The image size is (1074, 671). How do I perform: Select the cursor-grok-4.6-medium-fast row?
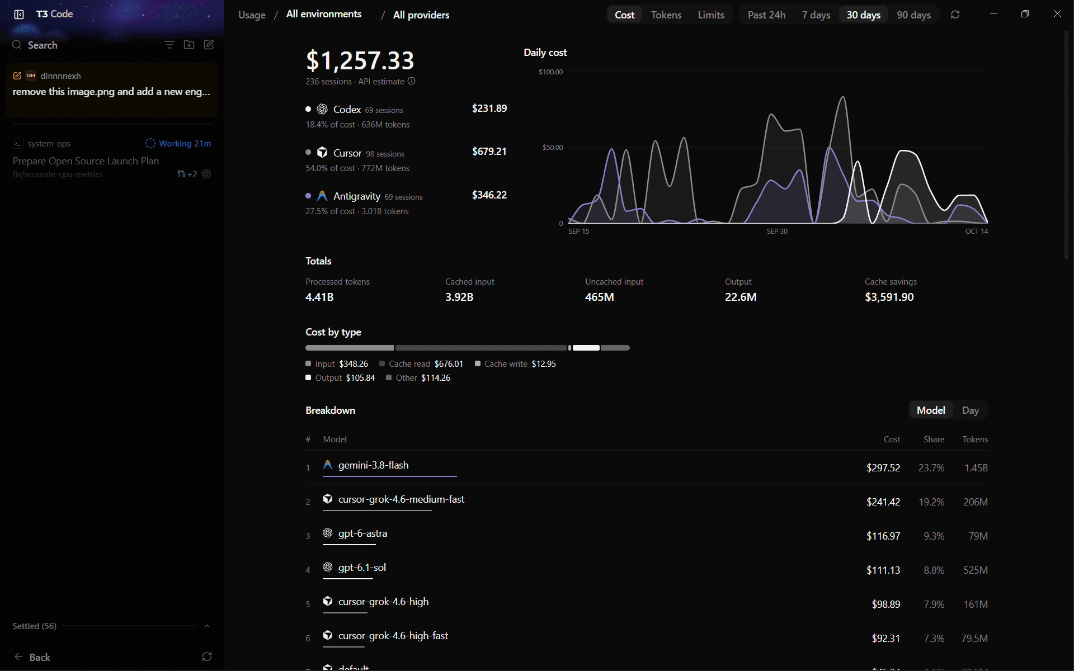[x=647, y=502]
